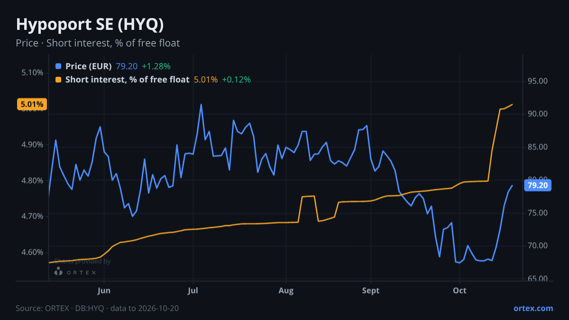Click the chart subtitle under the title
Screen dimensions: 569x320
(98, 43)
